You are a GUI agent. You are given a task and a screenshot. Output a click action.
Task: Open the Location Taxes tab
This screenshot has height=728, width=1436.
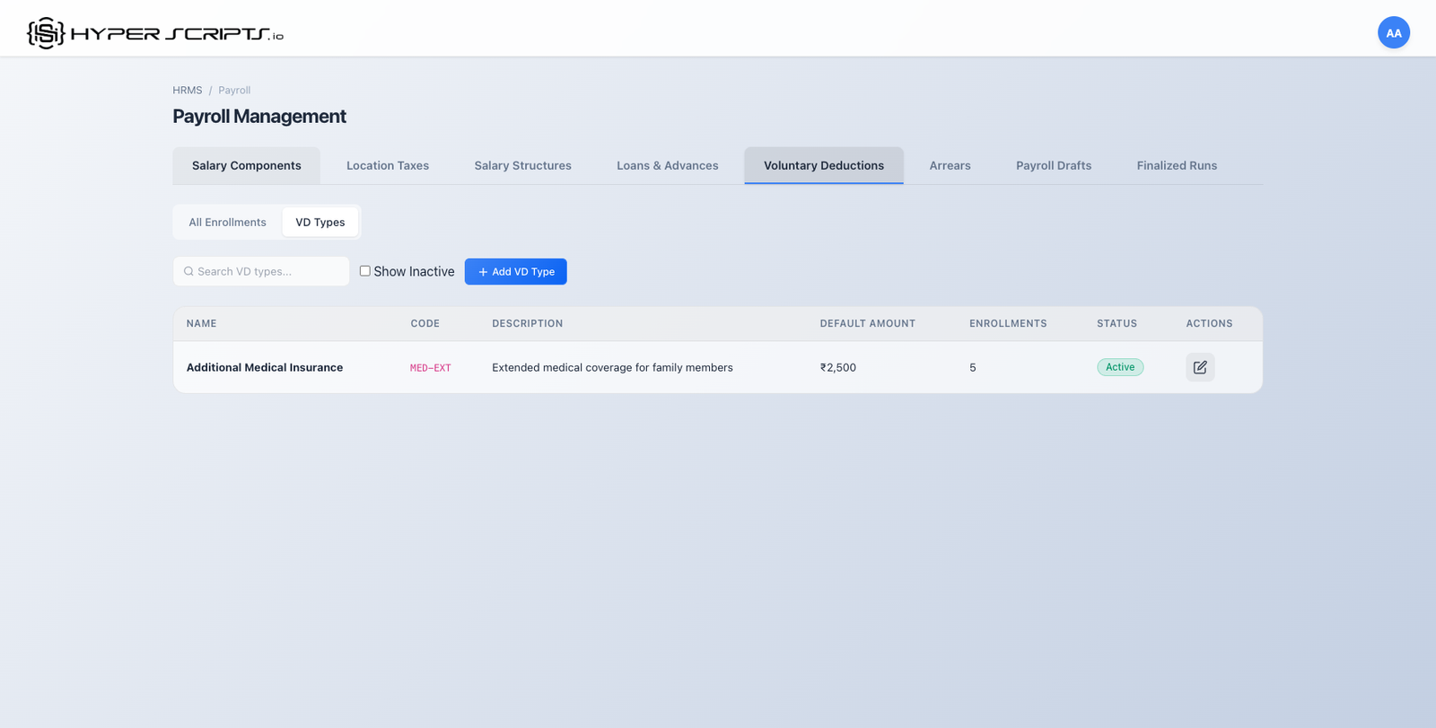pos(388,165)
